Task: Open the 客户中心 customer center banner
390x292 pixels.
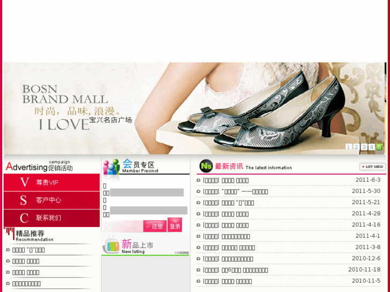Action: 51,200
